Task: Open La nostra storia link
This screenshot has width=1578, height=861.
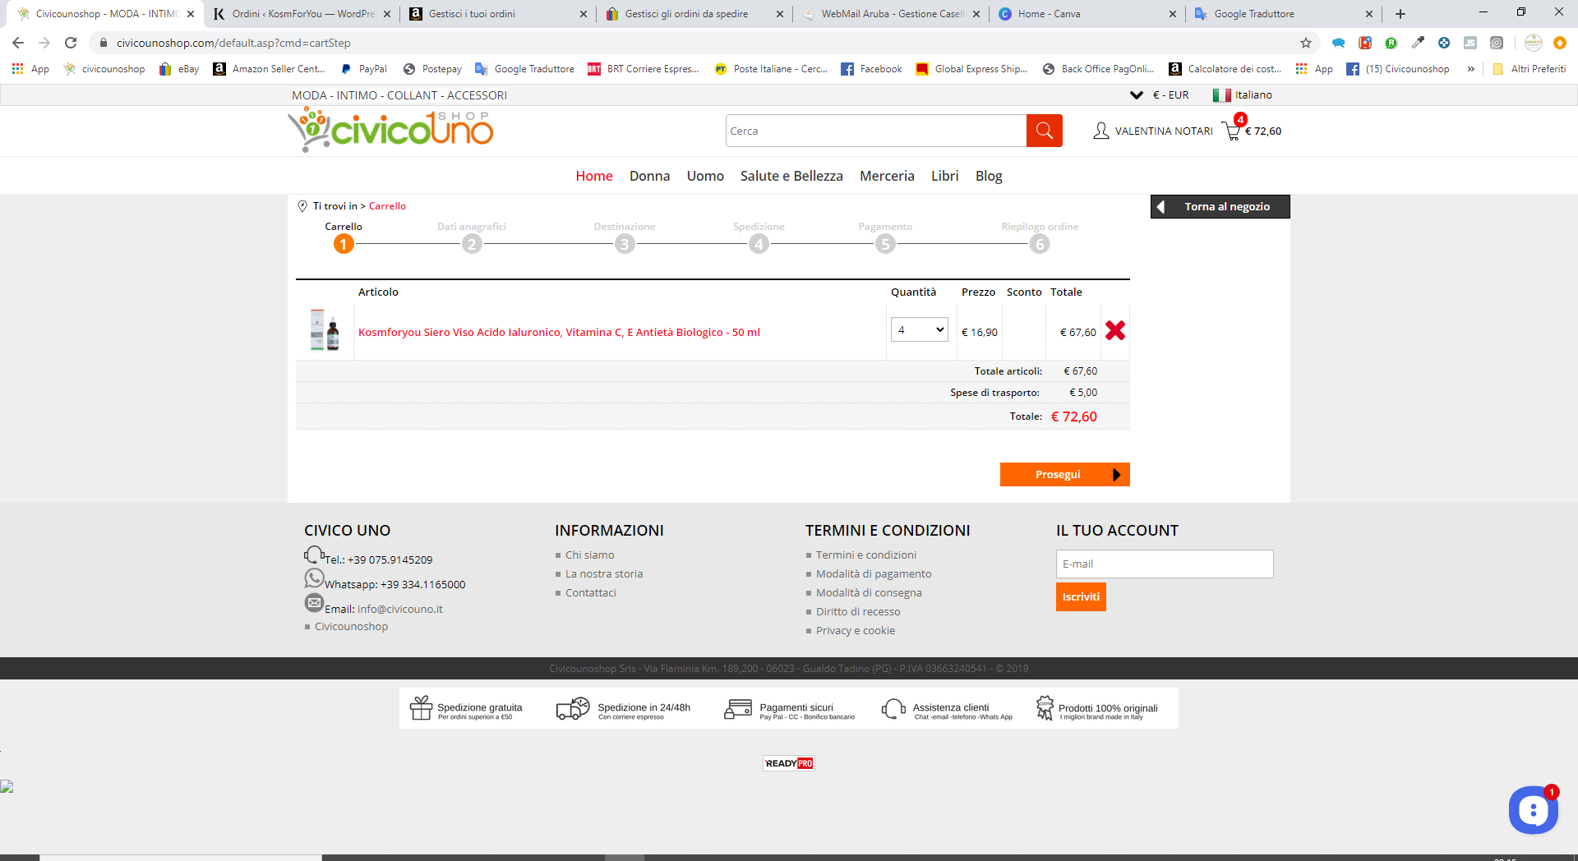Action: 604,574
